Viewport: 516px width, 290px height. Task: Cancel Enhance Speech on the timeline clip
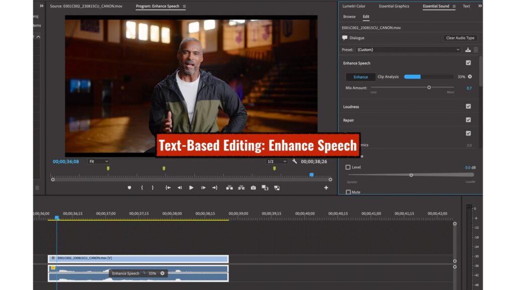(162, 273)
